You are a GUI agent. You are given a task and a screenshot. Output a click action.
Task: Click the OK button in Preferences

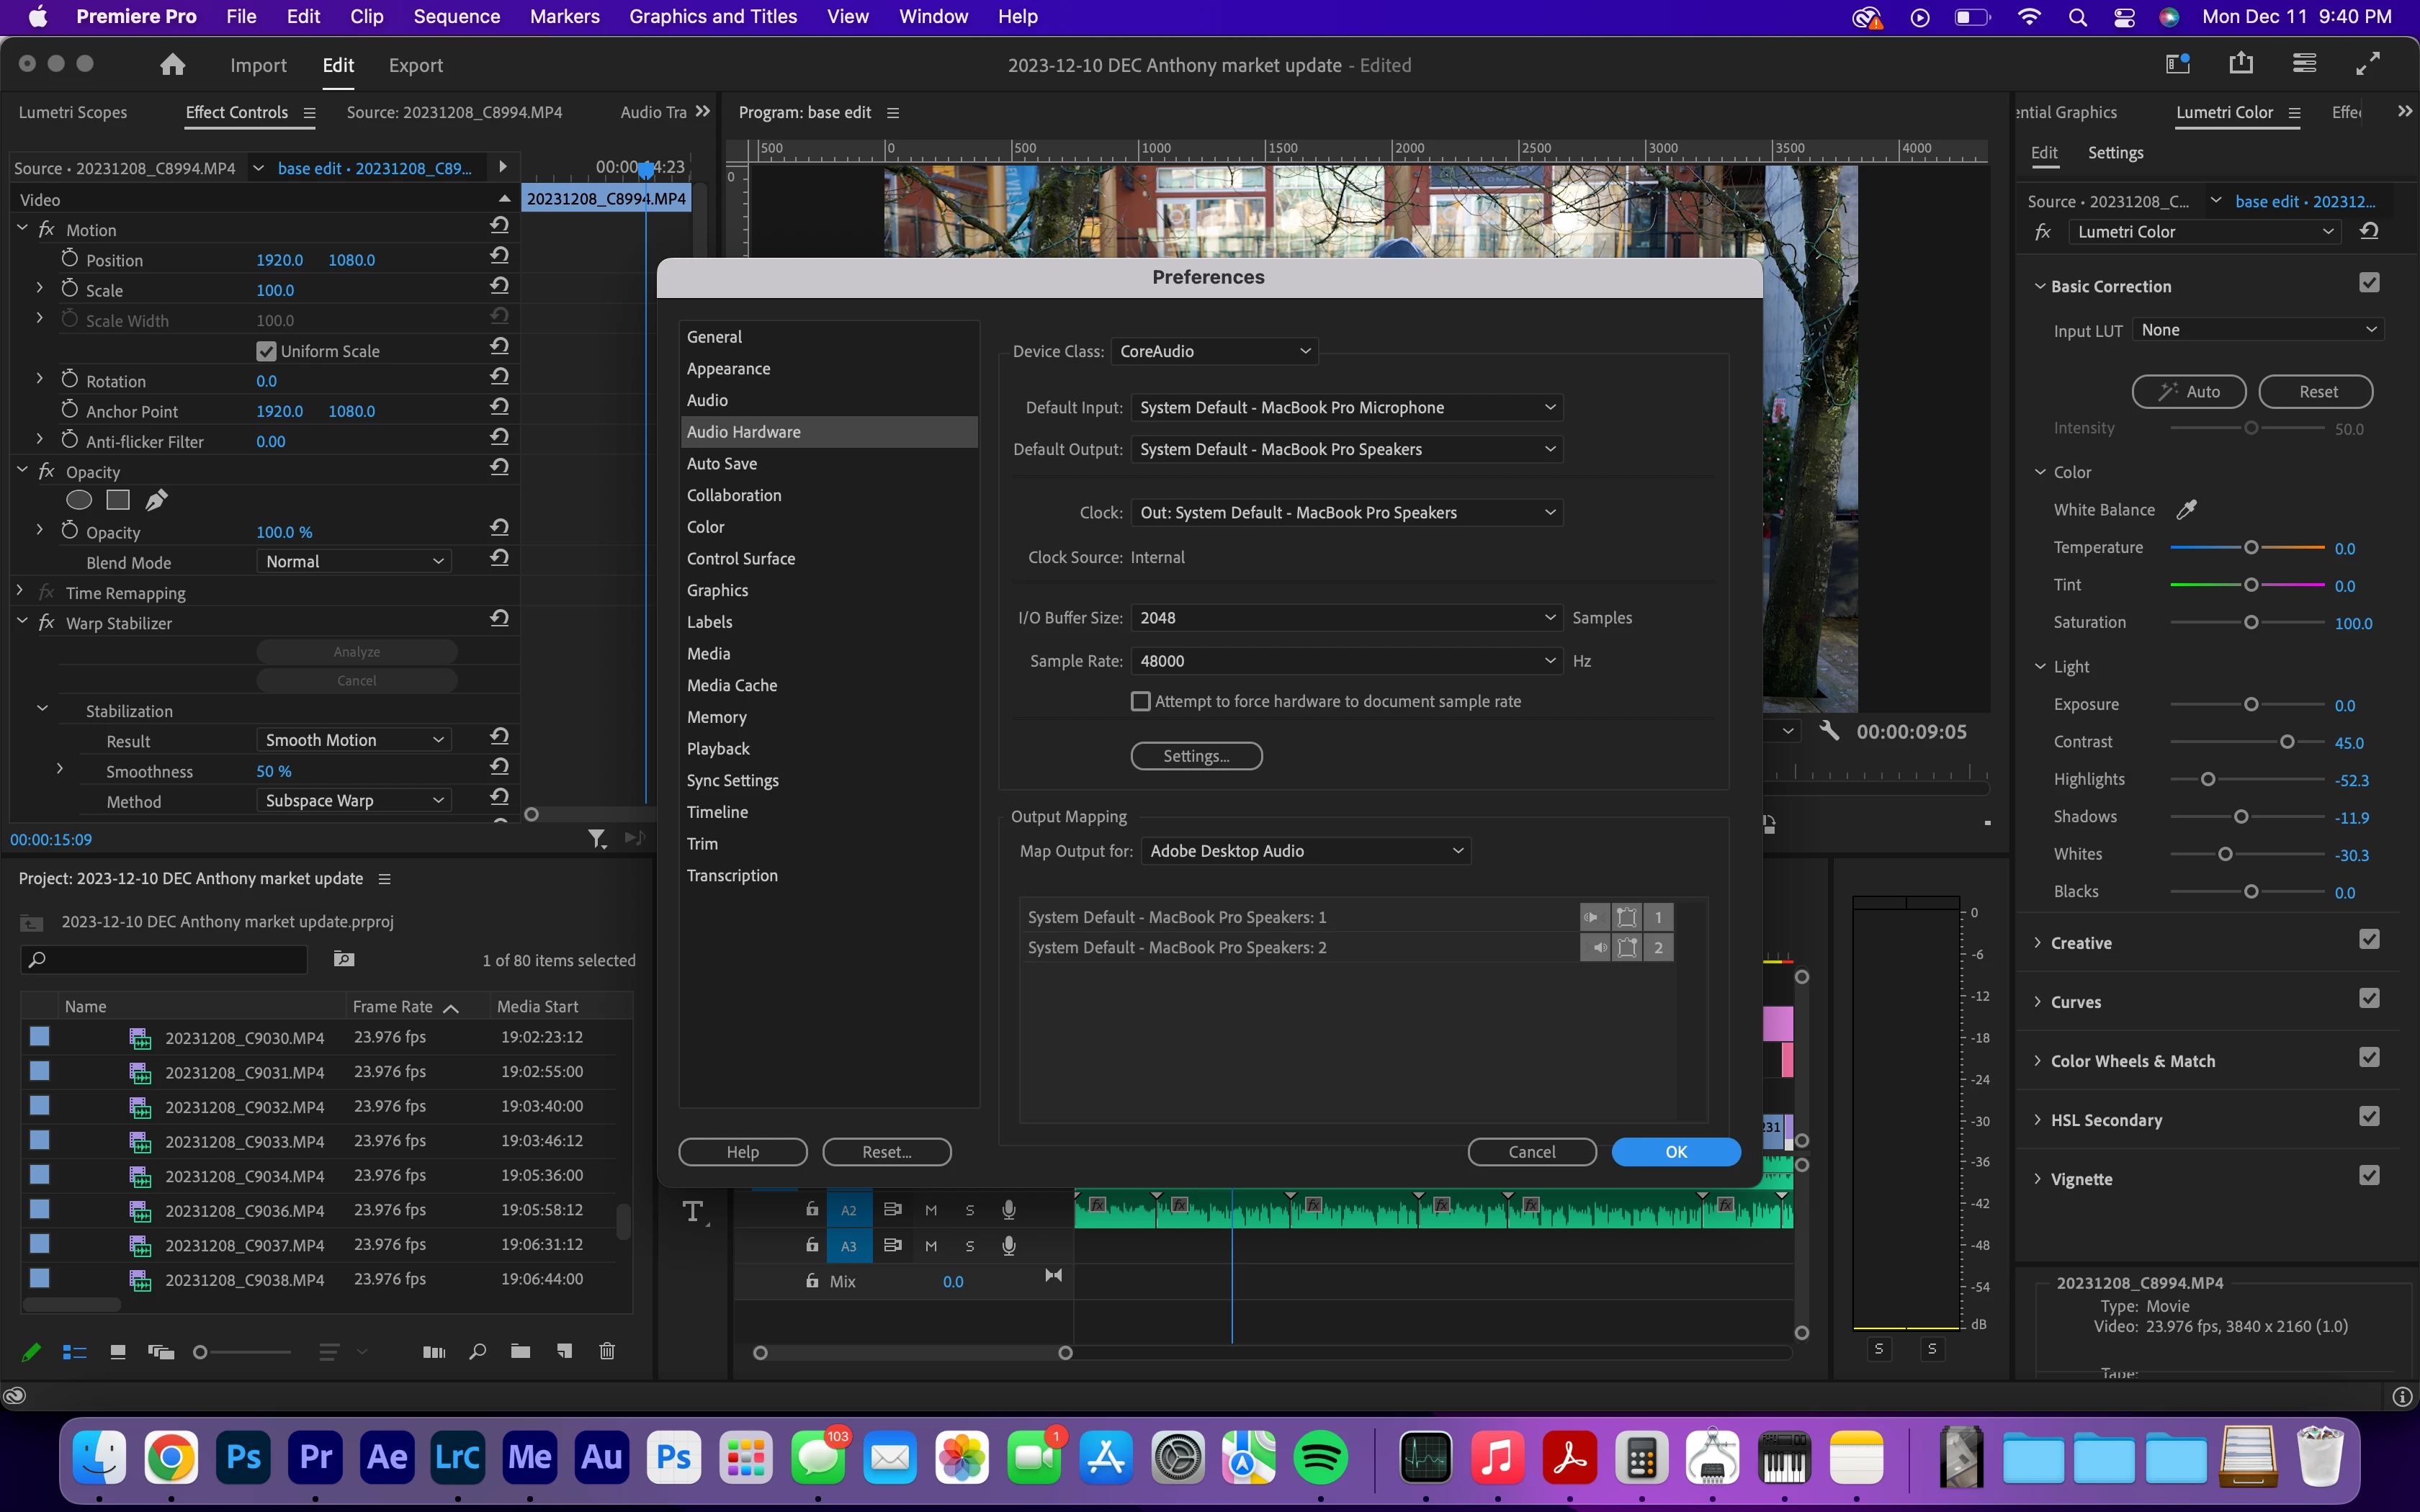point(1676,1152)
